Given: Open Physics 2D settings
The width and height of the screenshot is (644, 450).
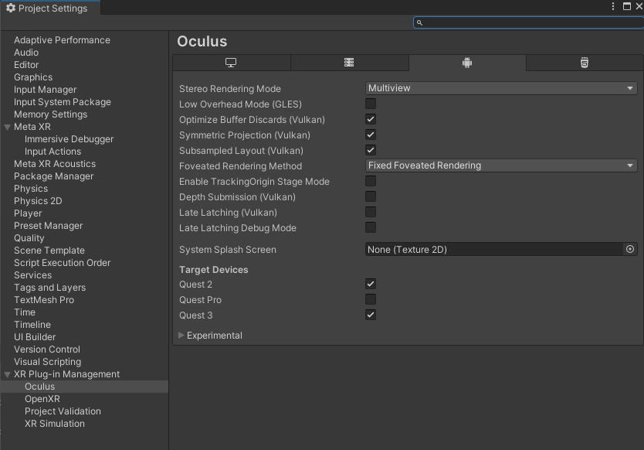Looking at the screenshot, I should coord(38,201).
